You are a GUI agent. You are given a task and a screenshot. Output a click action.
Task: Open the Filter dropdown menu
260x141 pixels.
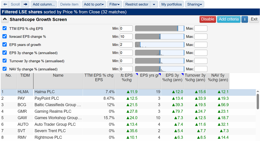[115, 4]
